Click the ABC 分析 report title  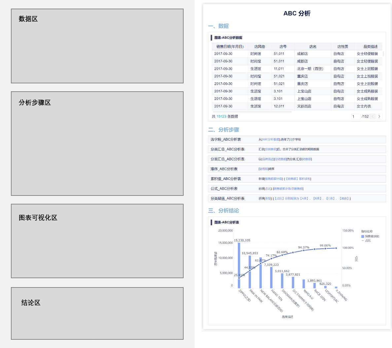[297, 13]
